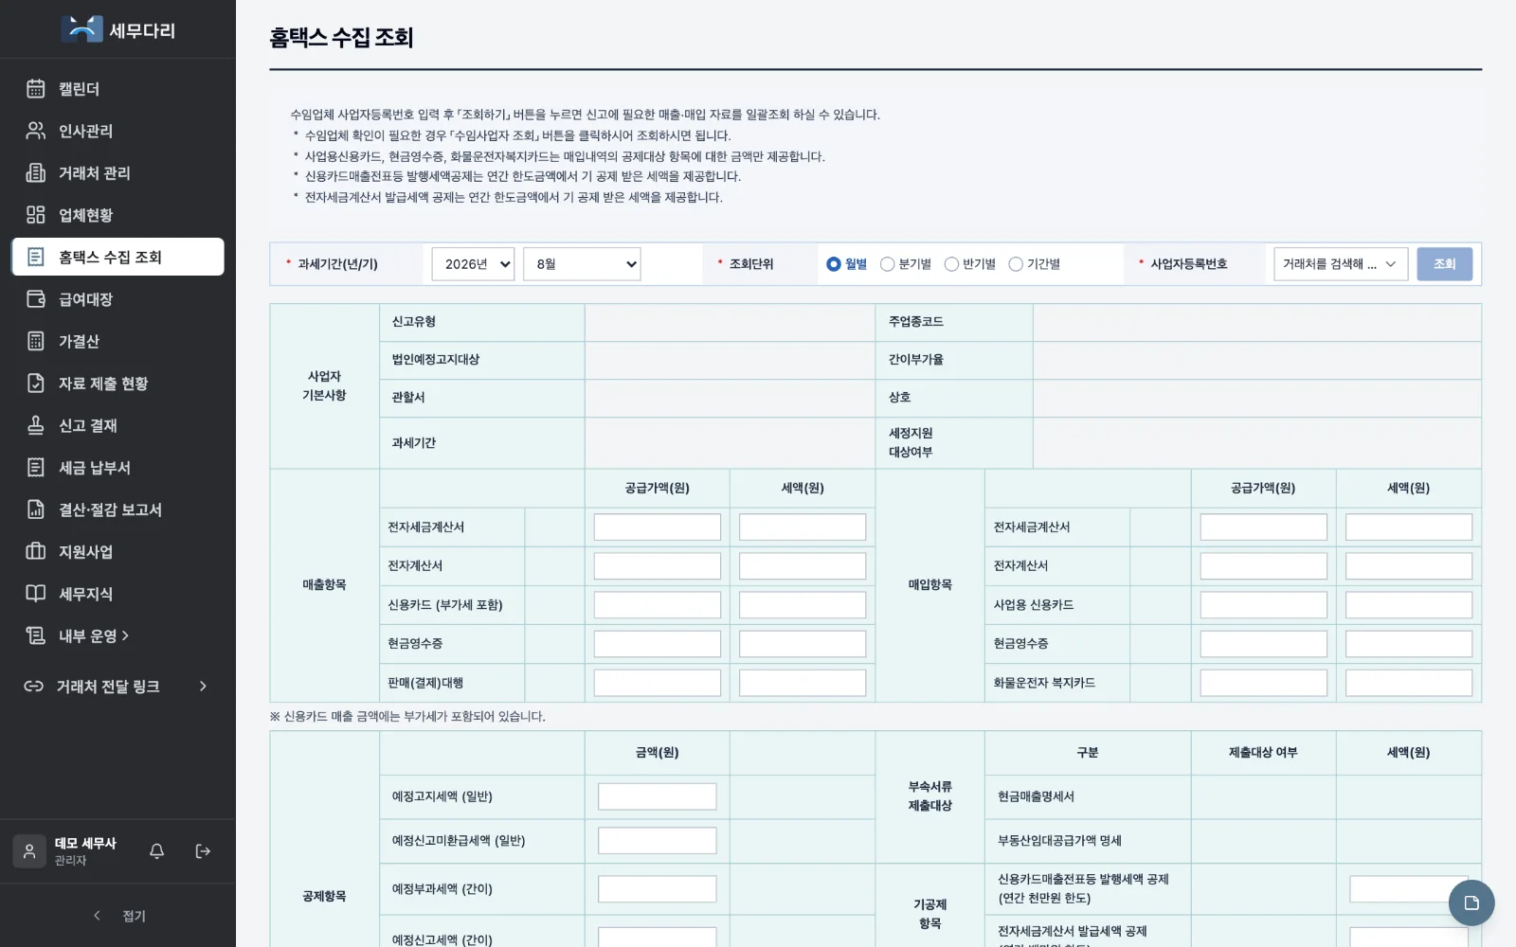Open the 캘린더 calendar icon
Viewport: 1516px width, 947px height.
point(36,89)
